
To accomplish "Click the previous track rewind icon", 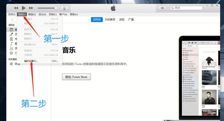I will tap(16, 8).
